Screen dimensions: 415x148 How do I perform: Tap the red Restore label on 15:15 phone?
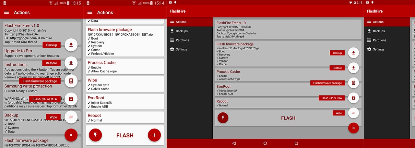[x=52, y=63]
